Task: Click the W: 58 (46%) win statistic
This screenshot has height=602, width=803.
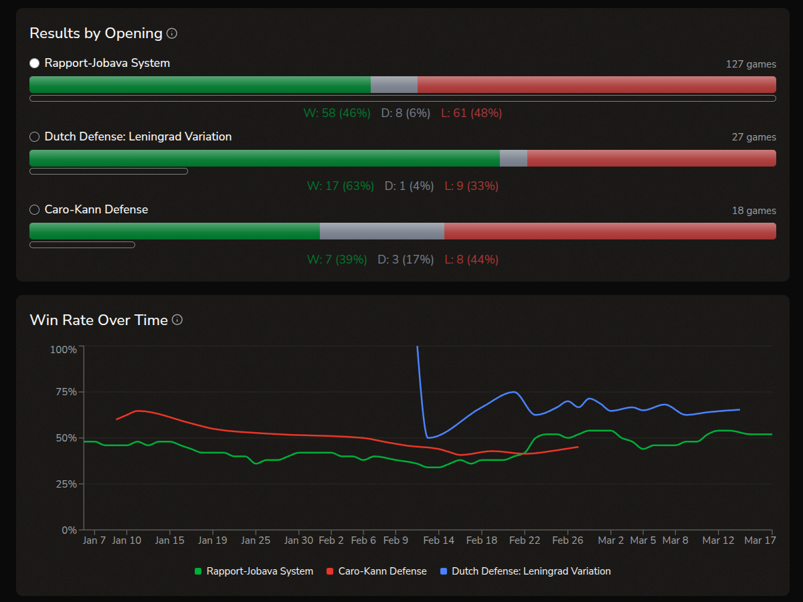Action: [x=337, y=113]
